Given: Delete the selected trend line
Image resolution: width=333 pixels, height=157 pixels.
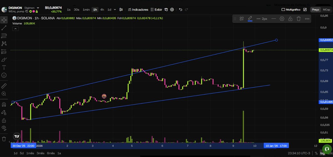Looking at the screenshot, I should coord(299,19).
